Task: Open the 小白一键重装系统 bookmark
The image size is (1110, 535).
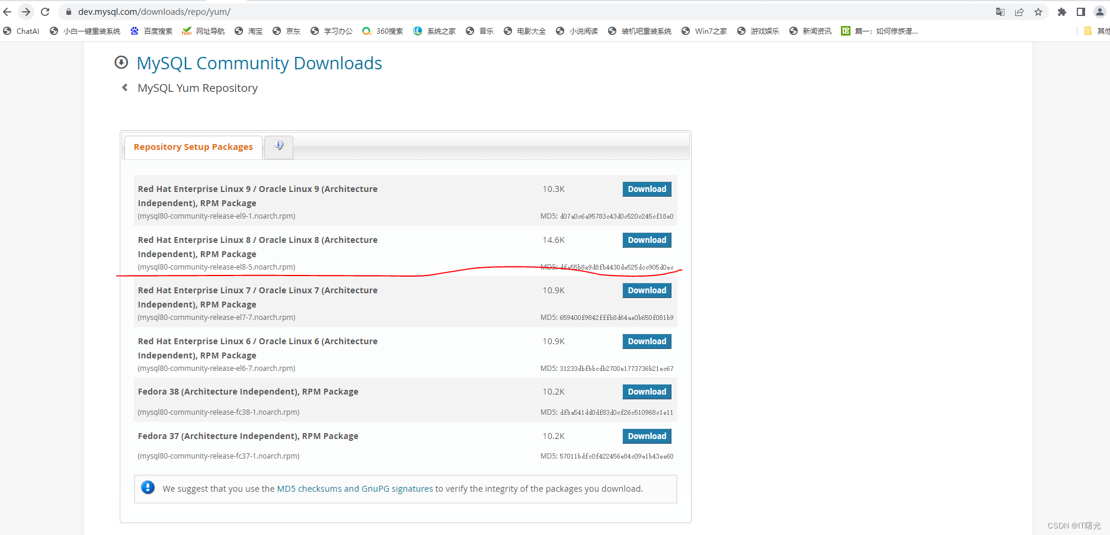Action: click(85, 31)
